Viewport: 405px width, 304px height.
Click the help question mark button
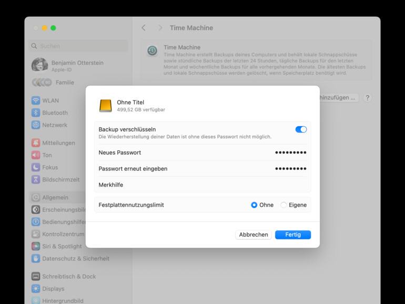coord(367,98)
